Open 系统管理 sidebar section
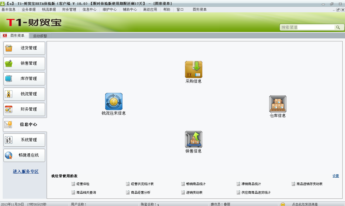 click(x=24, y=140)
